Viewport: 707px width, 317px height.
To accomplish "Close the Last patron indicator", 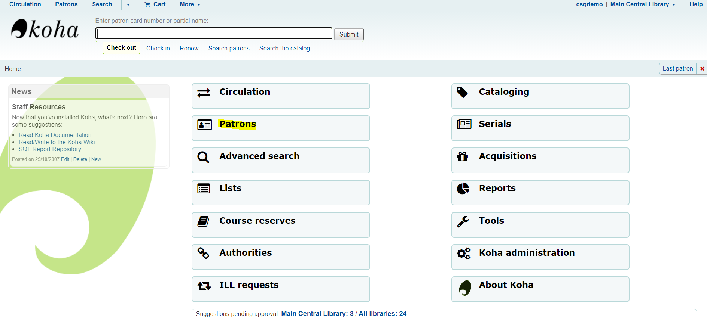I will [702, 69].
